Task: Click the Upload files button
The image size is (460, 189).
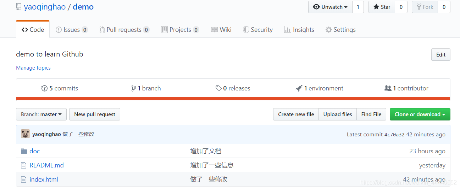Action: [338, 114]
